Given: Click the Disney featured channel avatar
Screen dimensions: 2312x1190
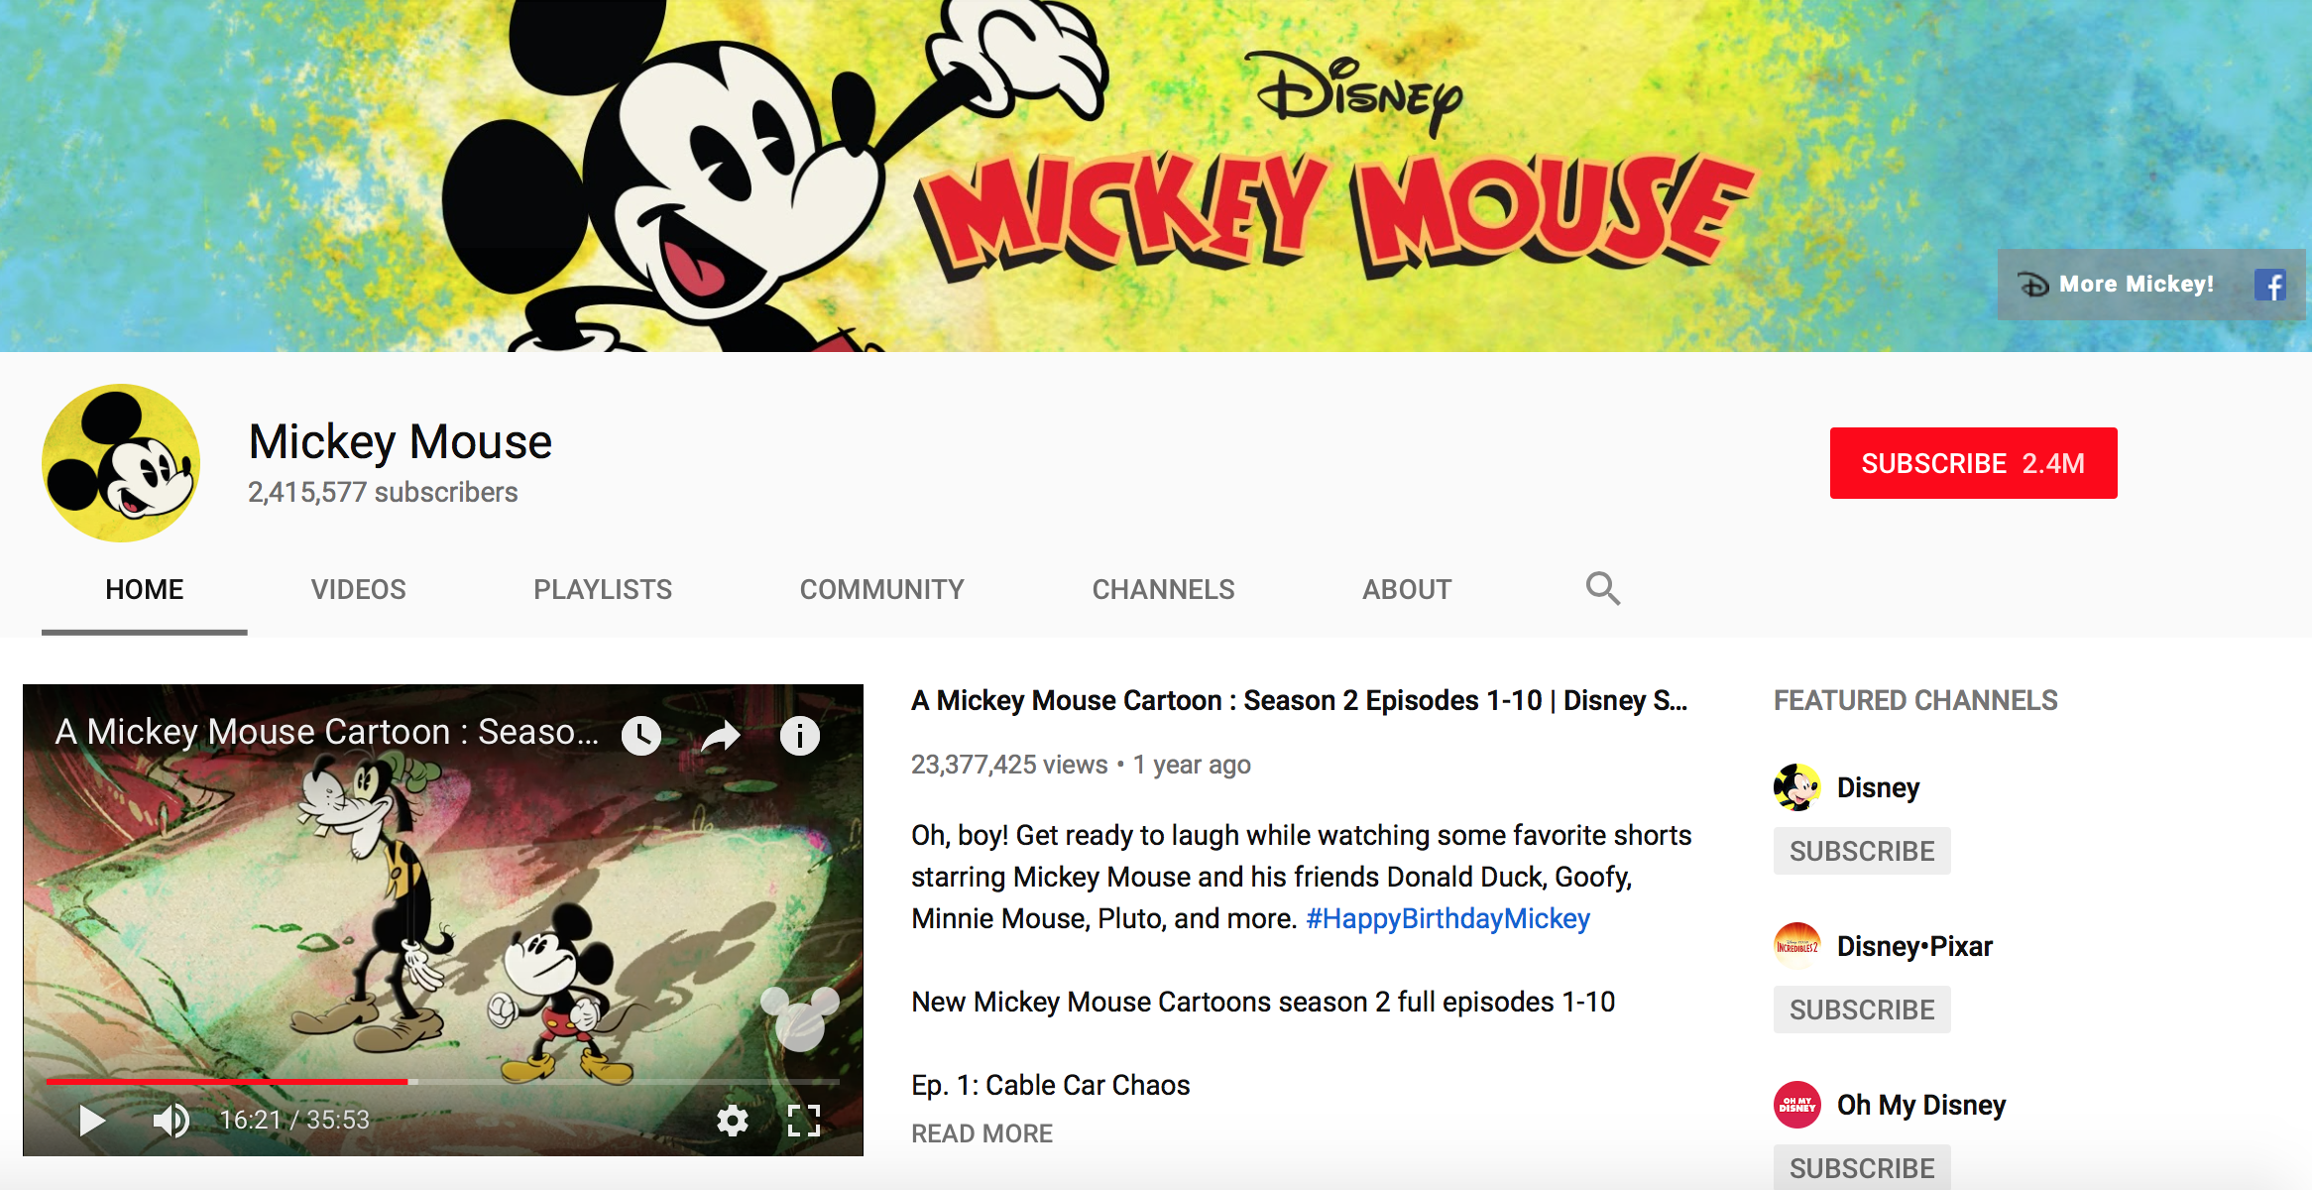Looking at the screenshot, I should click(x=1796, y=787).
